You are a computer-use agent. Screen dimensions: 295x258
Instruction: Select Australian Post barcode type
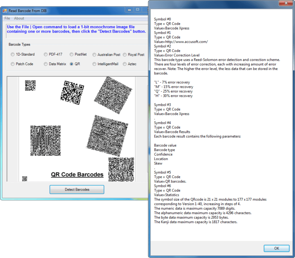[107, 55]
